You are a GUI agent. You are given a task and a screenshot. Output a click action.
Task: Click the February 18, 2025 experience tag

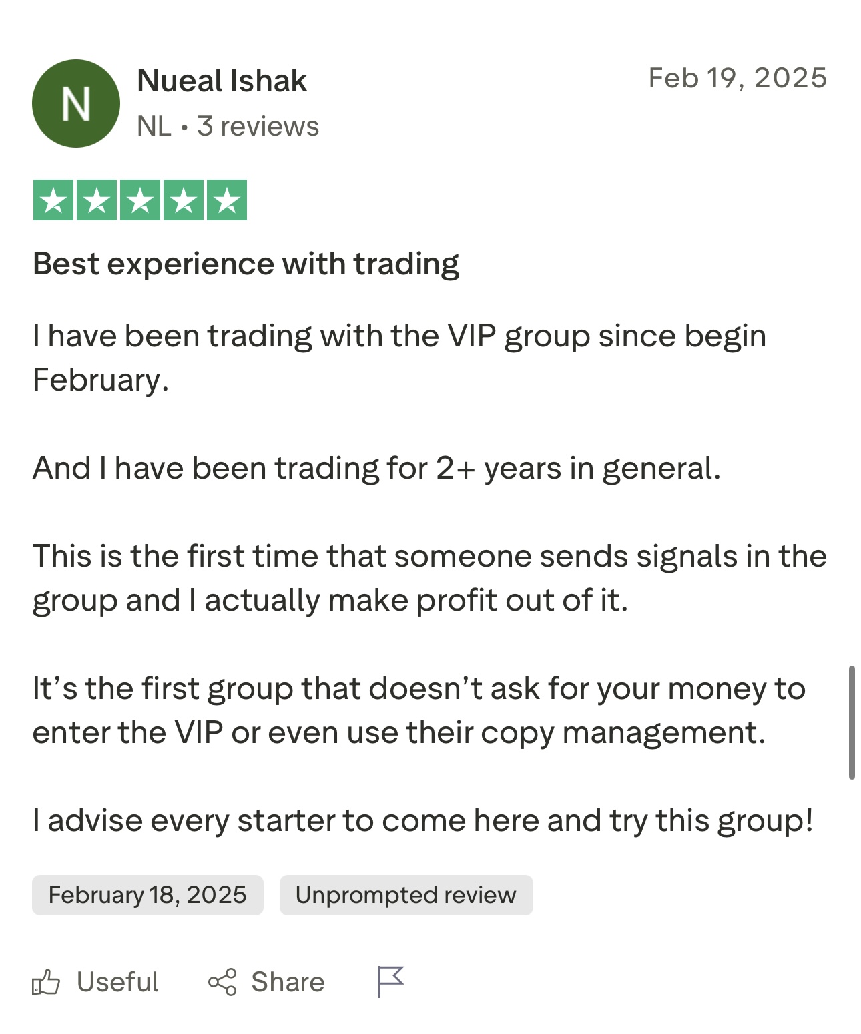coord(148,894)
